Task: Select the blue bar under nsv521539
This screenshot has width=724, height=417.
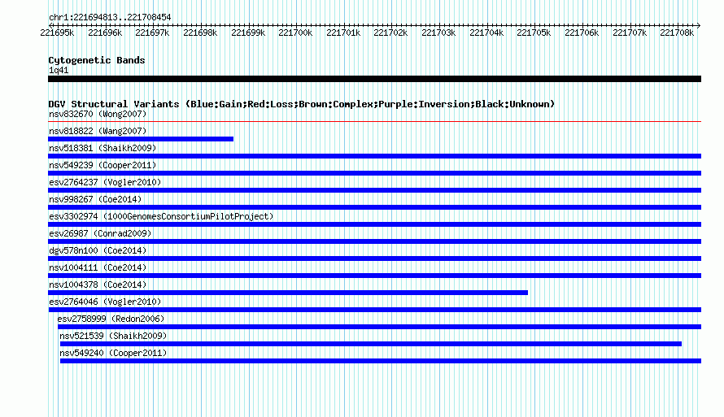Action: pyautogui.click(x=371, y=344)
